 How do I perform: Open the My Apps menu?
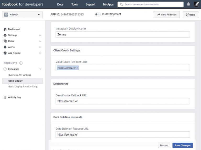point(108,4)
